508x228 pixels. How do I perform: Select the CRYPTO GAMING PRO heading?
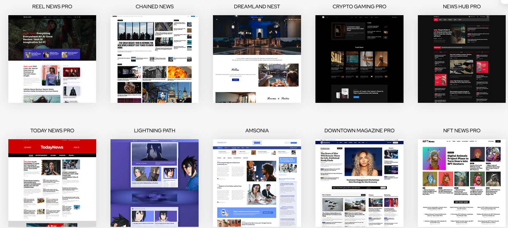[359, 7]
